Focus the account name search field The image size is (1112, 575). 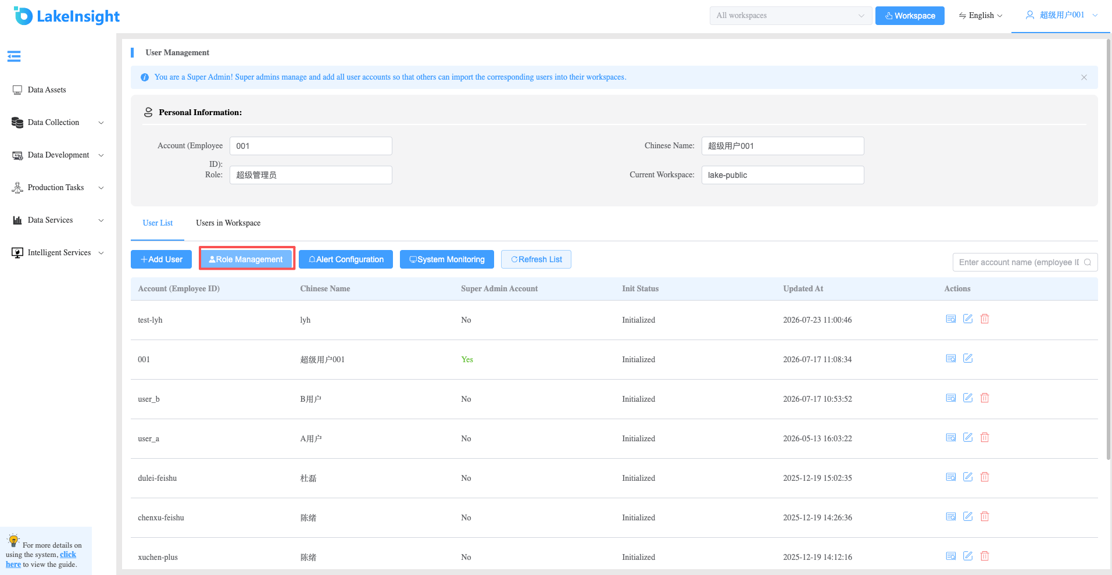click(x=1018, y=262)
